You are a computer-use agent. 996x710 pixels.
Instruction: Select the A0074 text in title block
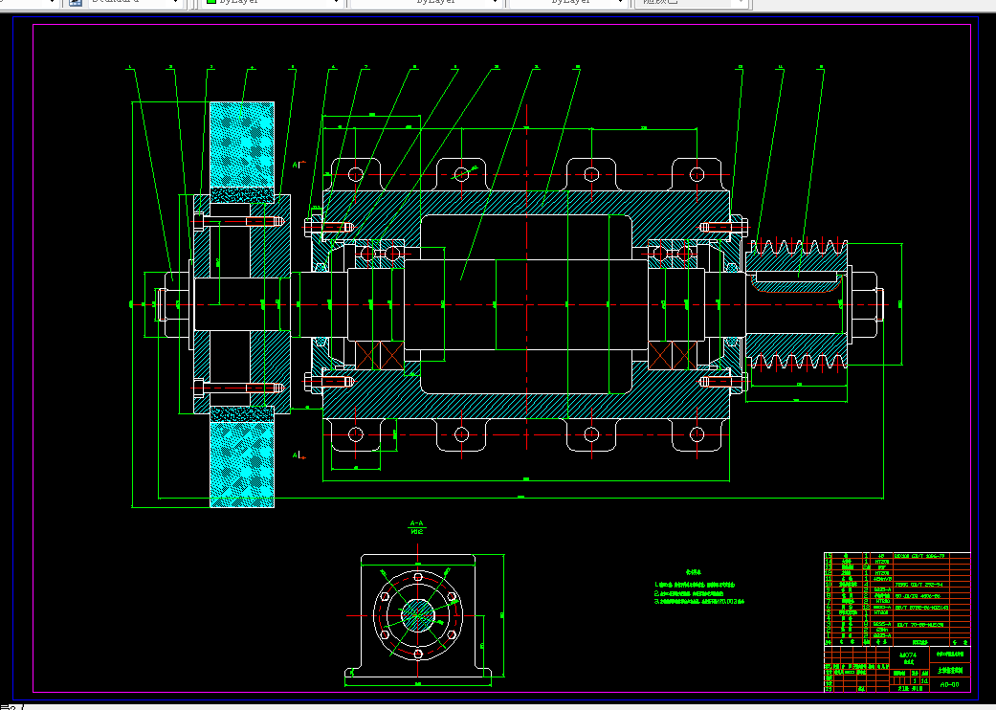coord(908,655)
